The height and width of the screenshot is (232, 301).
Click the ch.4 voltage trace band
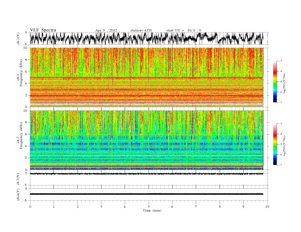point(147,194)
